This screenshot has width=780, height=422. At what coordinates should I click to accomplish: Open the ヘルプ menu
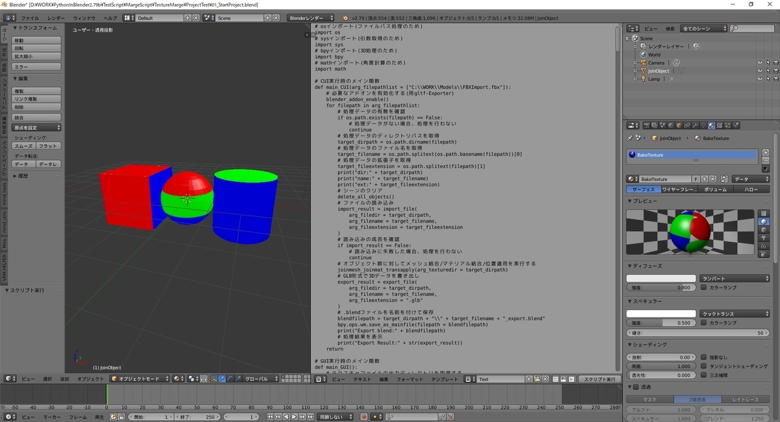pyautogui.click(x=110, y=18)
